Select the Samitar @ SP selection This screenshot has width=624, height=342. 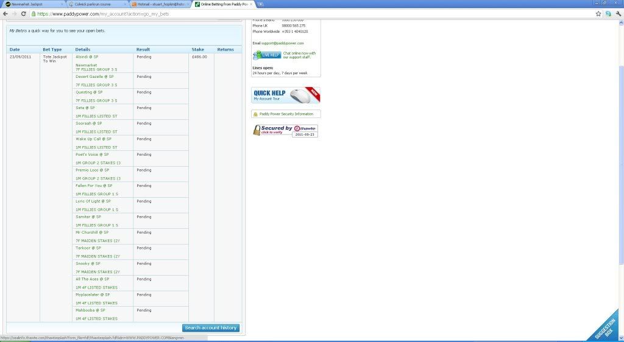pos(88,217)
